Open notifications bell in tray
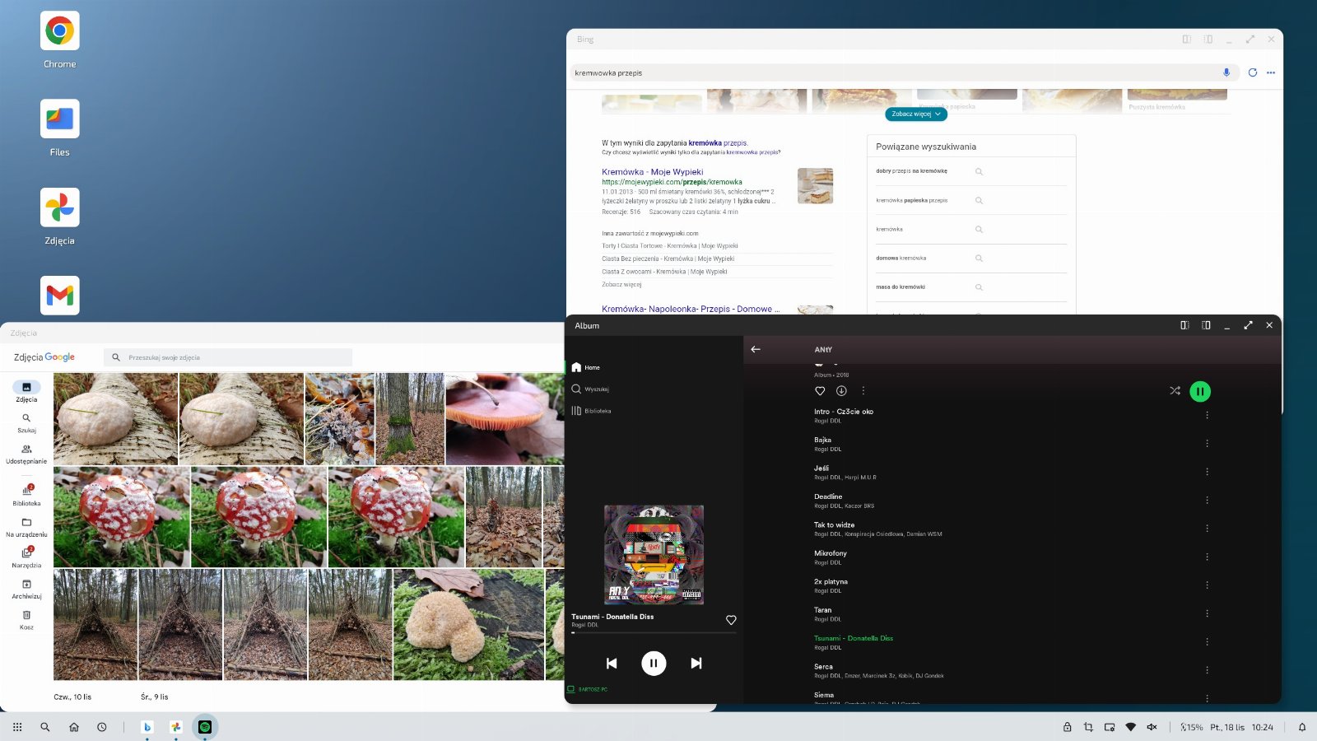1317x741 pixels. point(1302,727)
